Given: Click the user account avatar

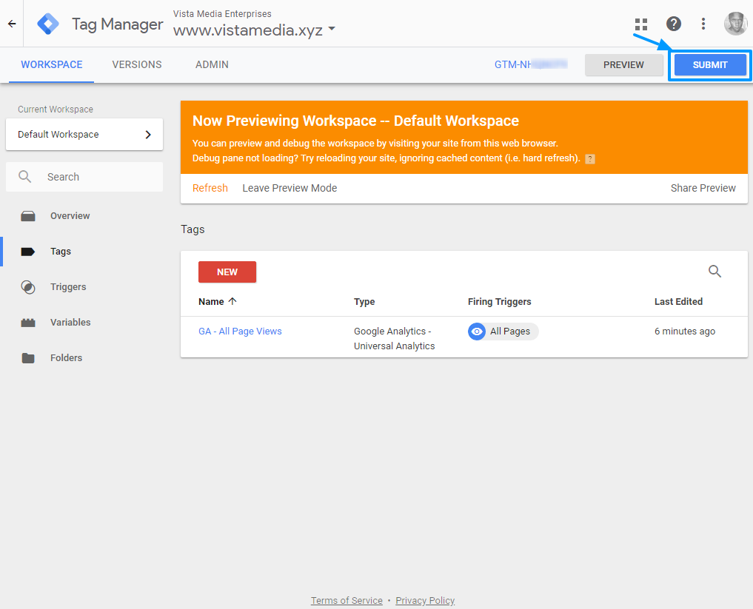Looking at the screenshot, I should (x=735, y=24).
